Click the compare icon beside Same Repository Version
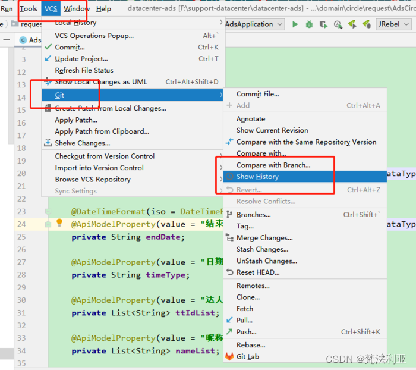416x370 pixels. click(x=229, y=142)
